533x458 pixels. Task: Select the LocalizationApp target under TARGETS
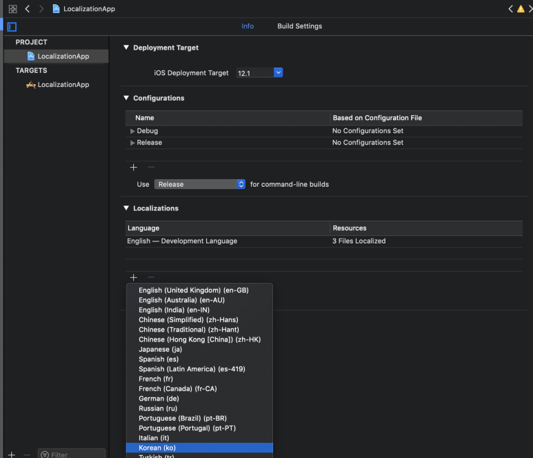(x=63, y=85)
